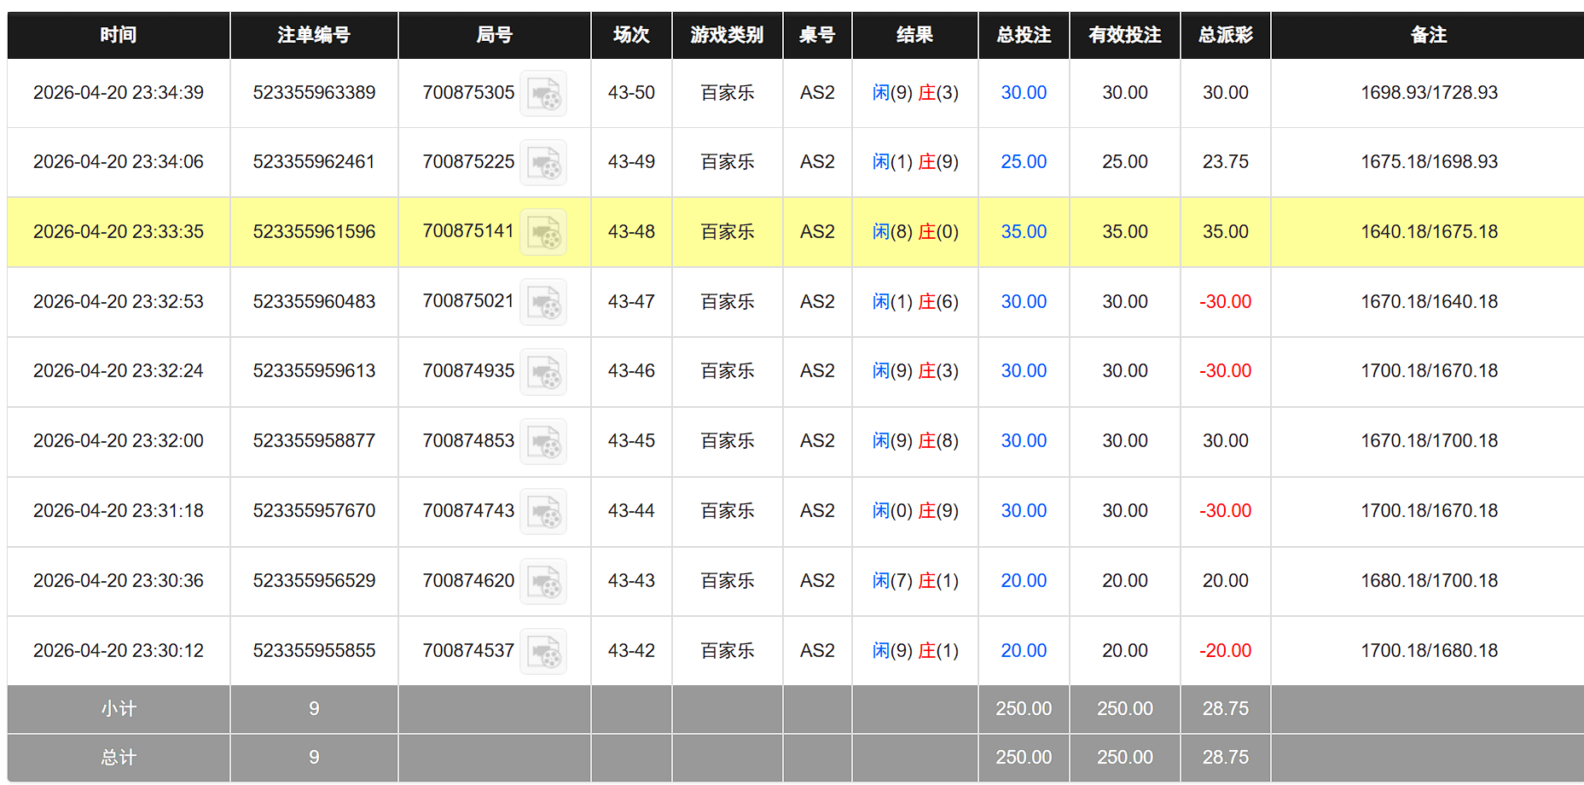The image size is (1584, 785).
Task: Click result 闲(7) 庄(1) in round 43-43
Action: 915,580
